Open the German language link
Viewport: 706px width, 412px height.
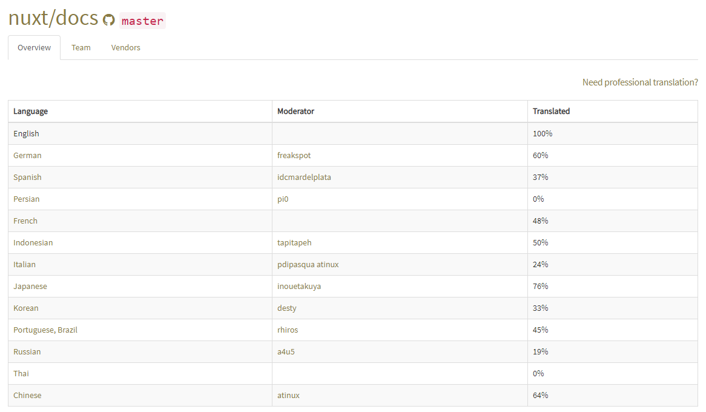[27, 156]
